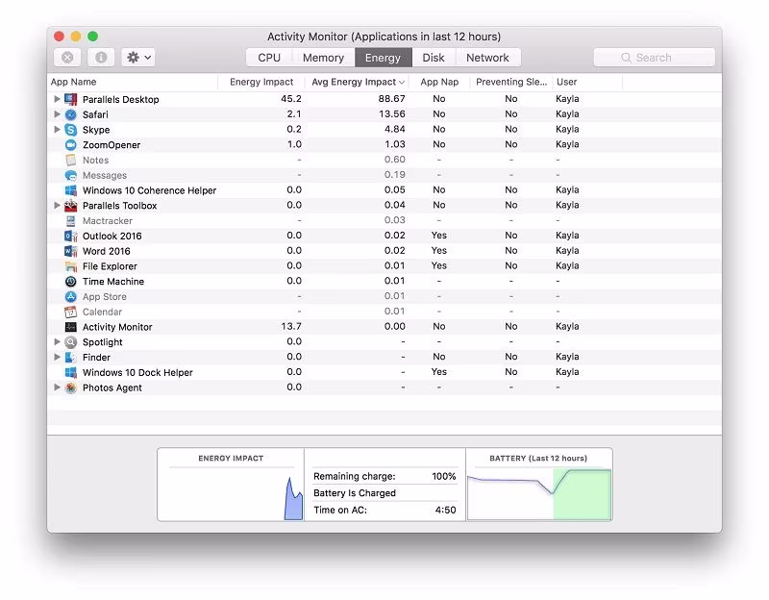Switch to the Disk tab
The height and width of the screenshot is (600, 769).
(x=434, y=58)
